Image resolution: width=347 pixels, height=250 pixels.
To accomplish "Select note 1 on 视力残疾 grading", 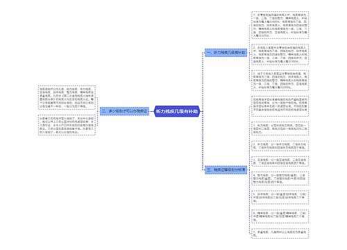I will point(280,128).
